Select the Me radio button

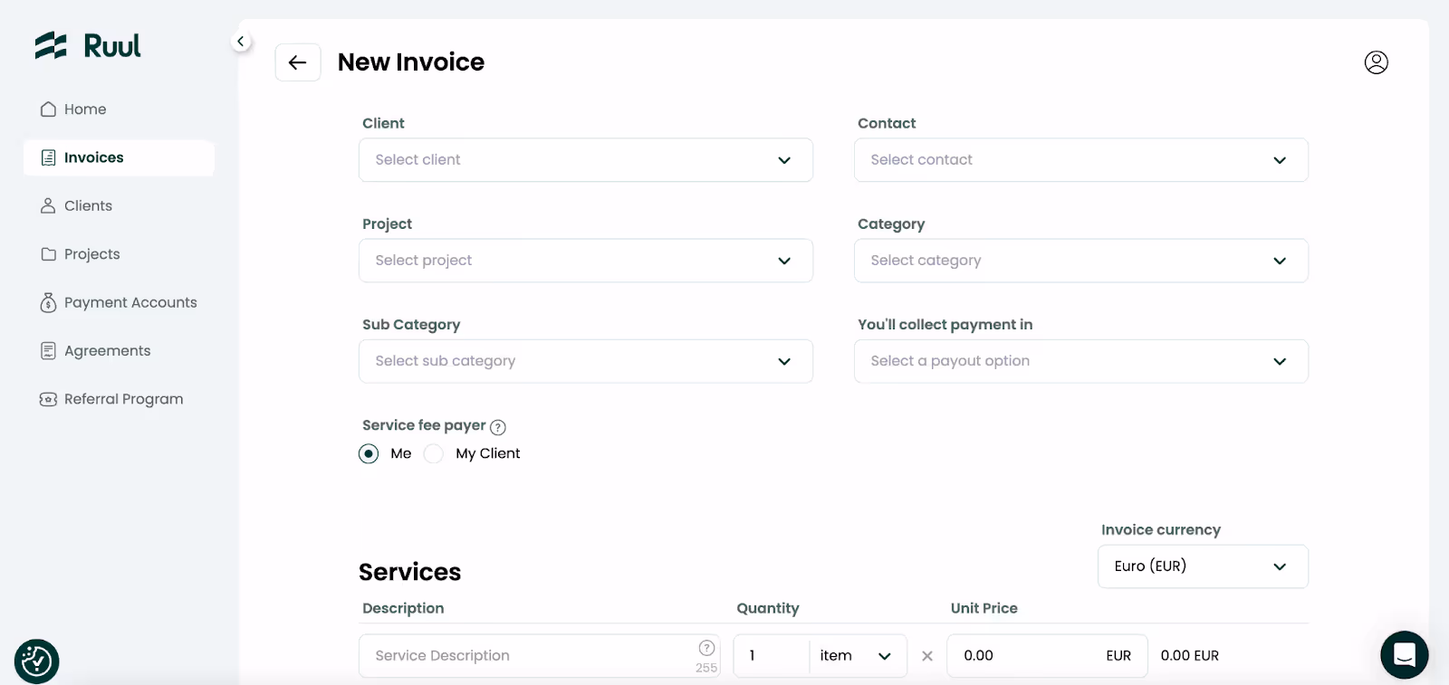[x=369, y=453]
